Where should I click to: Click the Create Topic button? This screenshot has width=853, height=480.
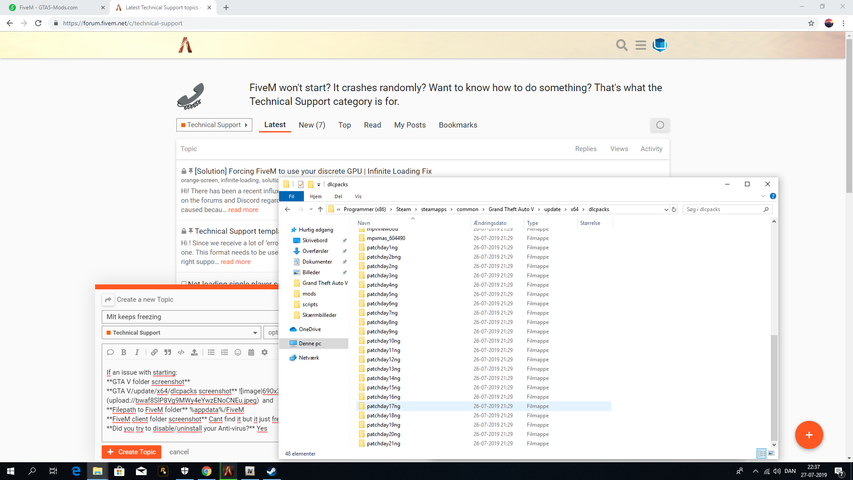(x=132, y=452)
